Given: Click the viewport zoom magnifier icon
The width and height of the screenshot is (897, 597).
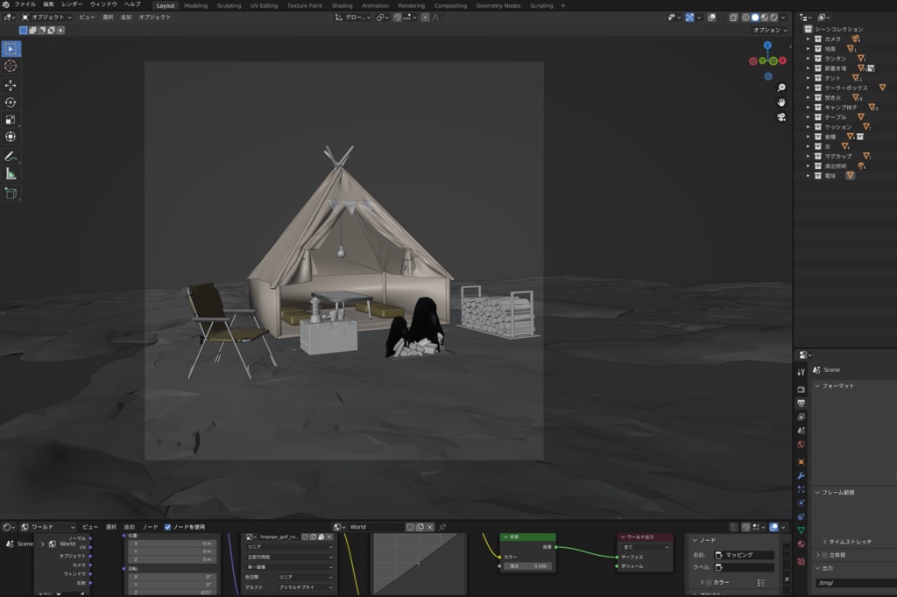Looking at the screenshot, I should pyautogui.click(x=780, y=88).
